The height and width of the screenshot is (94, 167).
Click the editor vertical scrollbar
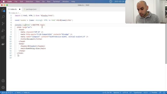[x=166, y=44]
